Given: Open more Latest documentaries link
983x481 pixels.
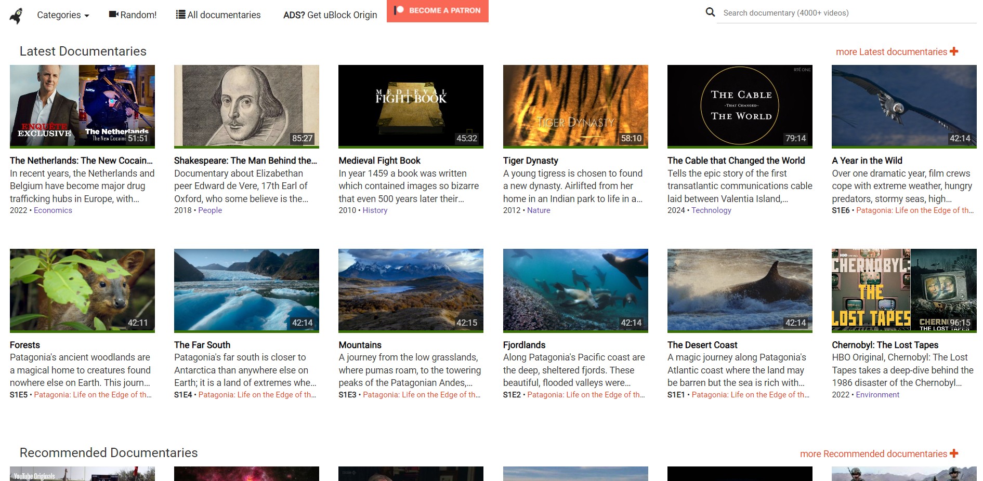Looking at the screenshot, I should click(892, 52).
